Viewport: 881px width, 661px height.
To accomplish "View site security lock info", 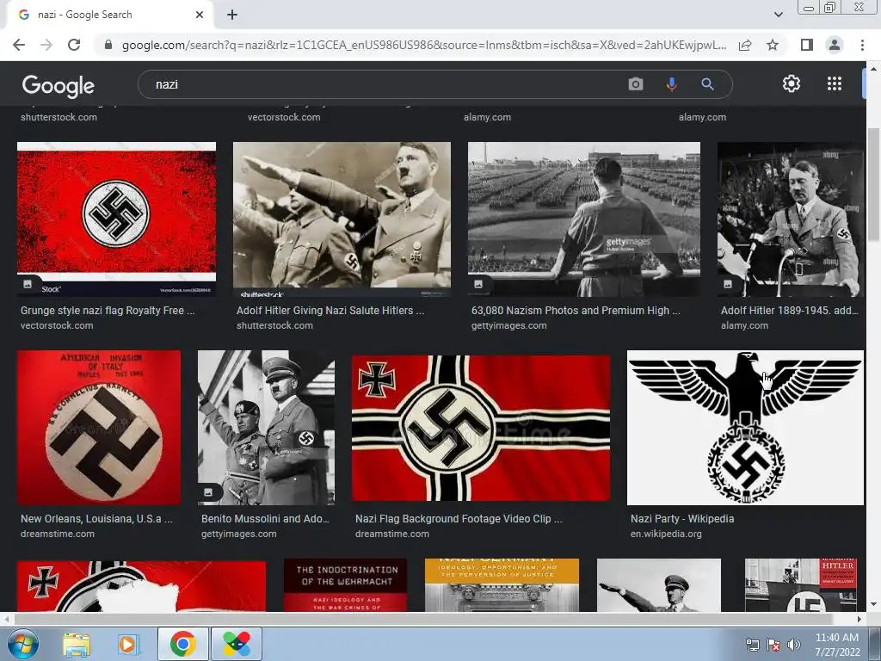I will click(108, 45).
